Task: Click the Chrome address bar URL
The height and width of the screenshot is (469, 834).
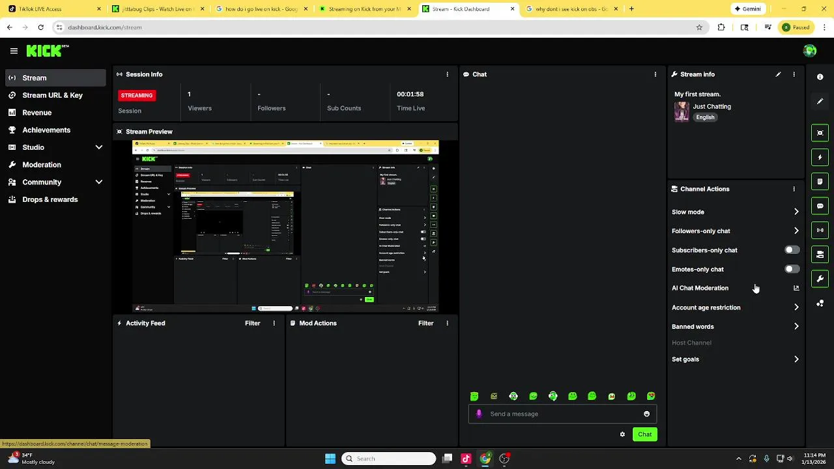Action: click(105, 27)
